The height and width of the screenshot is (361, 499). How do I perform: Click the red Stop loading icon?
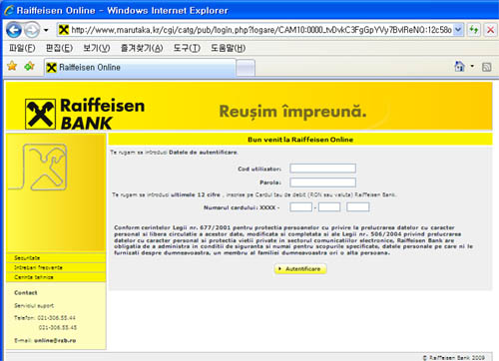point(490,30)
